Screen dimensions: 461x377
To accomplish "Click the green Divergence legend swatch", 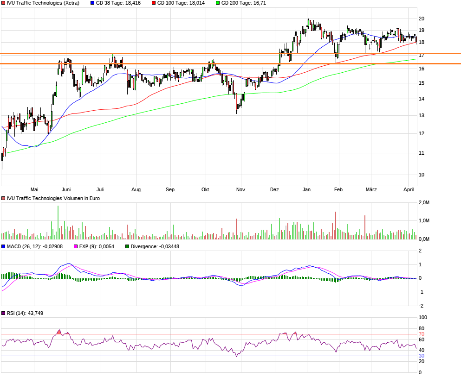I will point(127,246).
